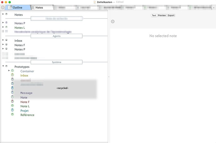Select the Inbox agent row
The image size is (216, 143).
click(18, 41)
